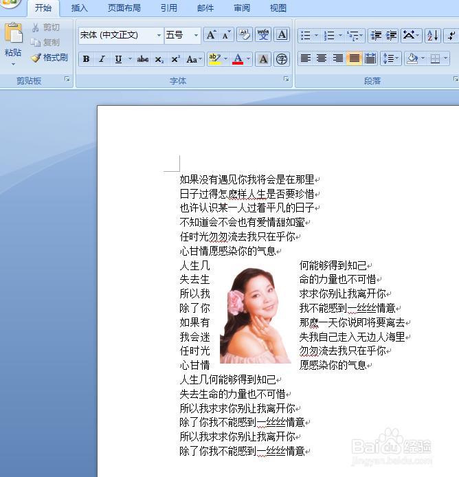The width and height of the screenshot is (459, 477).
Task: Click the Shrink Font icon
Action: coord(226,35)
